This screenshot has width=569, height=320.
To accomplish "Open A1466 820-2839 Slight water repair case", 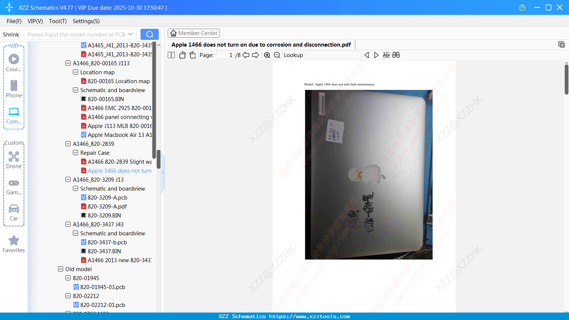I will coord(116,162).
